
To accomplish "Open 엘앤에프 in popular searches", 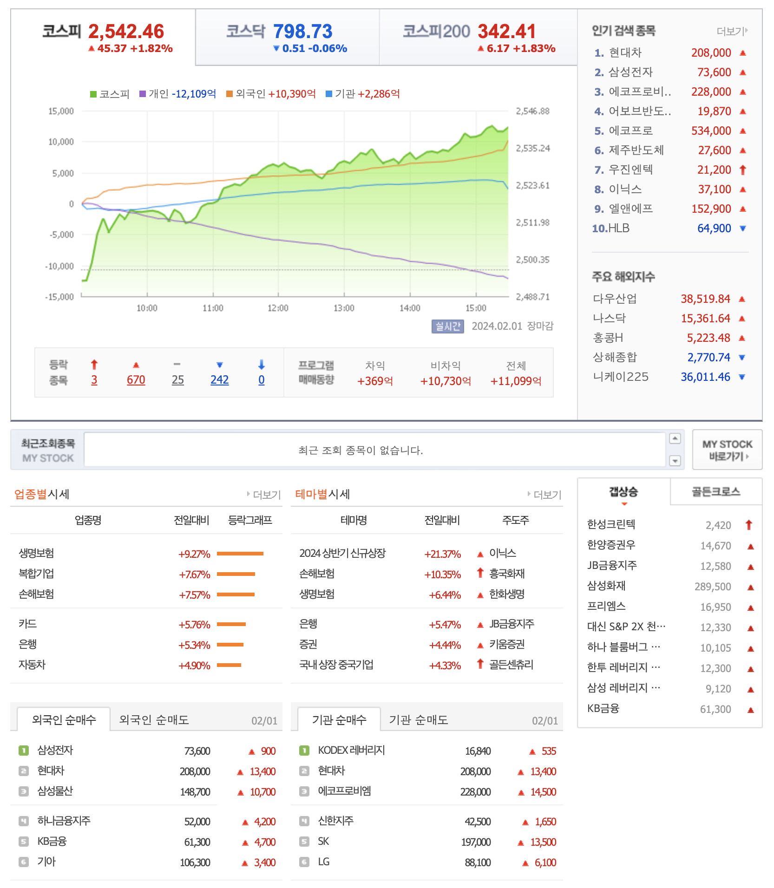I will [631, 209].
